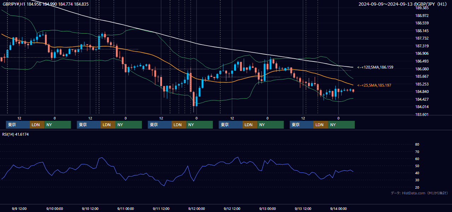Viewport: 452px width, 212px height.
Task: Click the 185.253 price axis label
Action: (422, 84)
